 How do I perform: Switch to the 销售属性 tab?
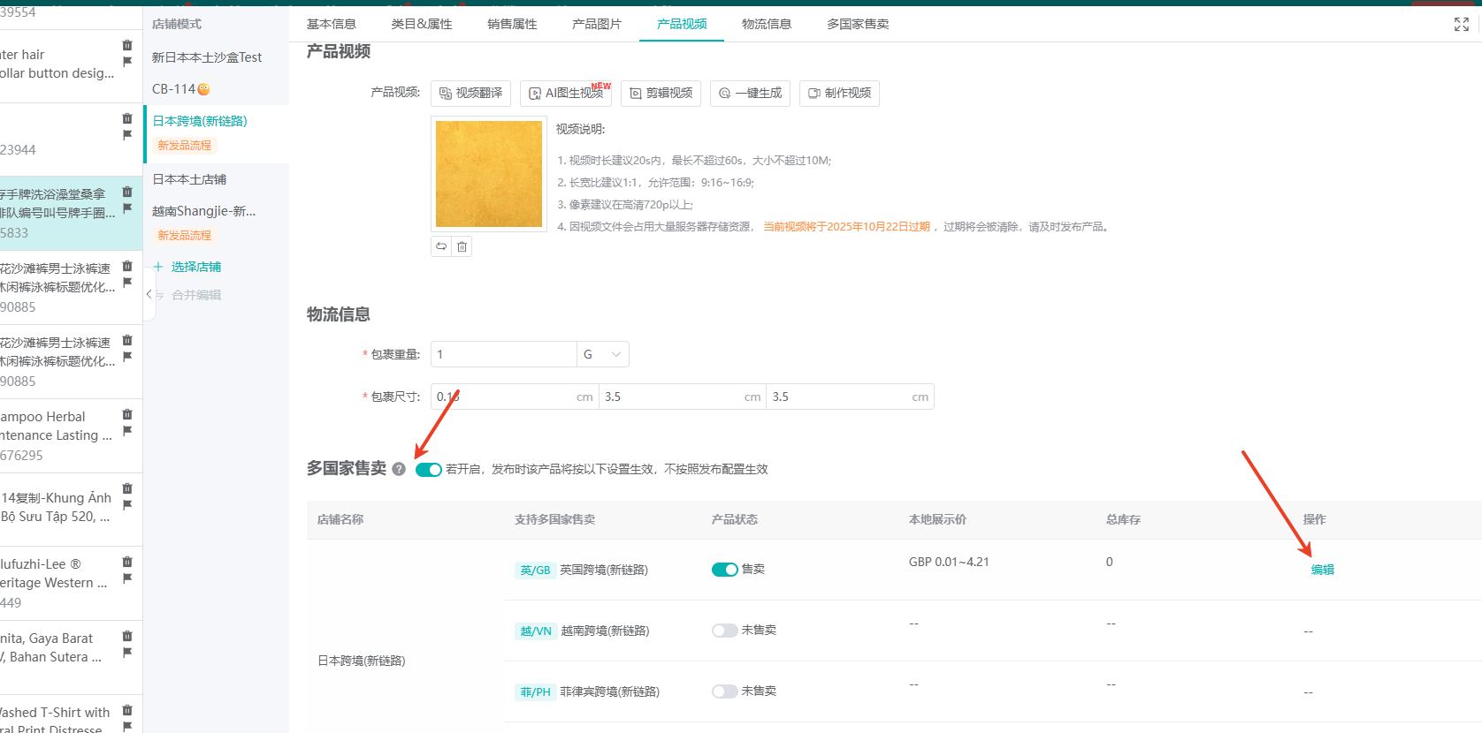(x=512, y=24)
